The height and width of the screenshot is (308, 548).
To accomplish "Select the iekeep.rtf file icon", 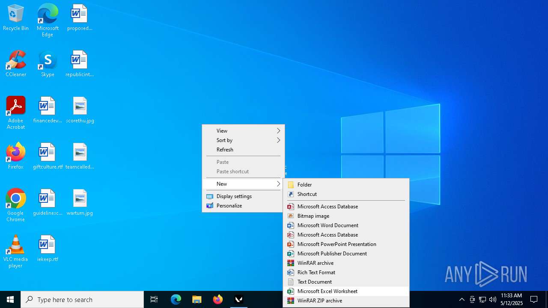I will [48, 249].
